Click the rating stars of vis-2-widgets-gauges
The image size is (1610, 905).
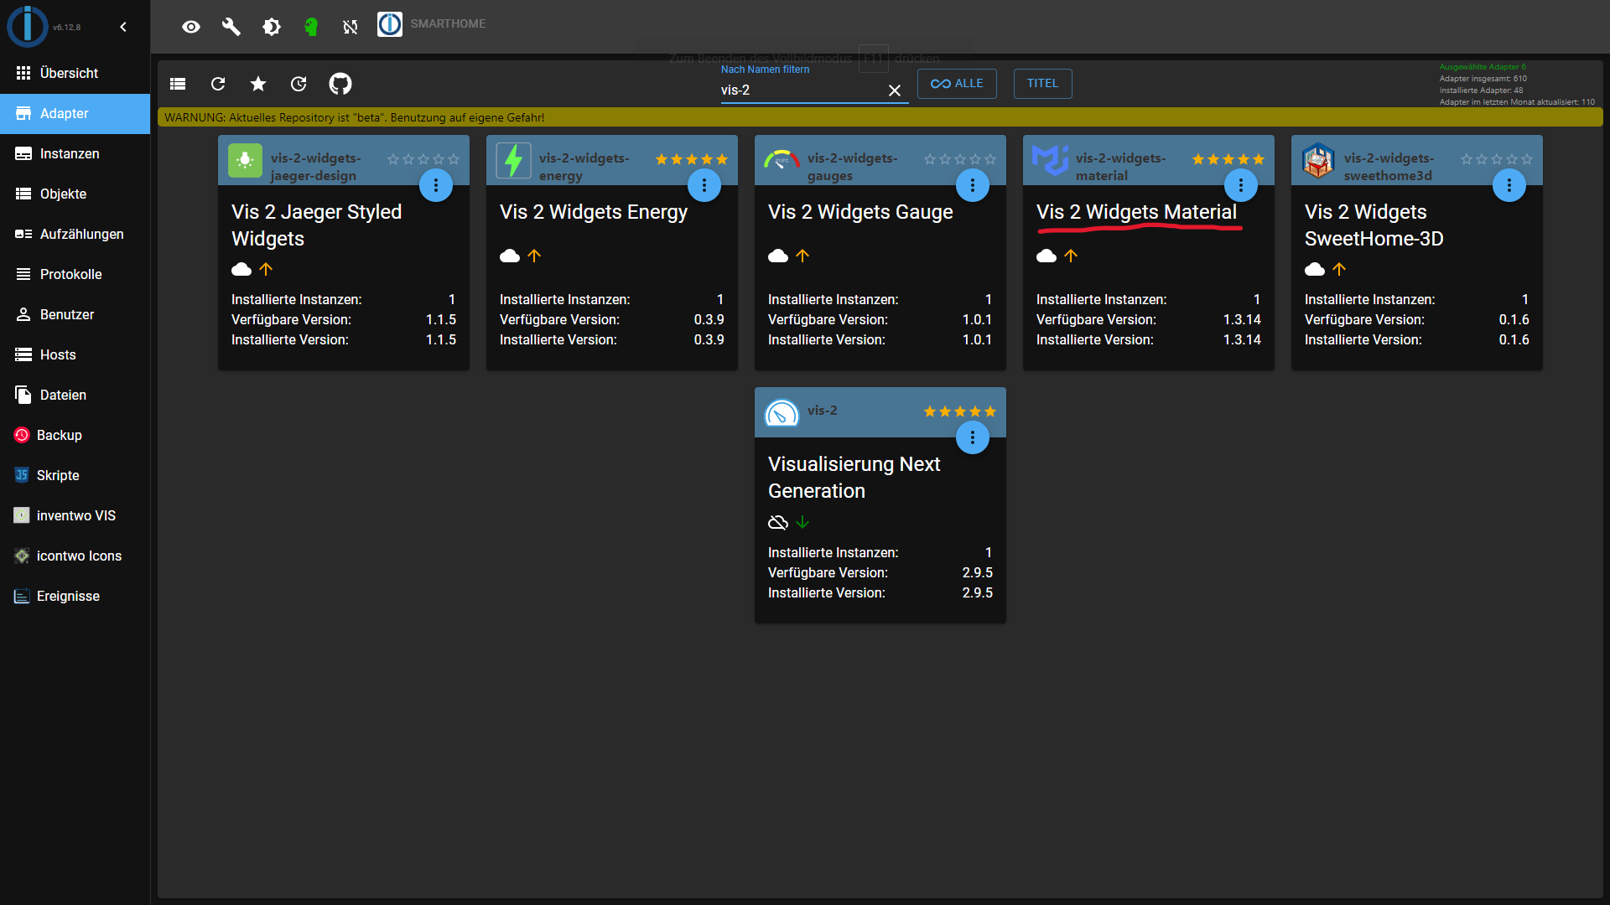pyautogui.click(x=960, y=159)
